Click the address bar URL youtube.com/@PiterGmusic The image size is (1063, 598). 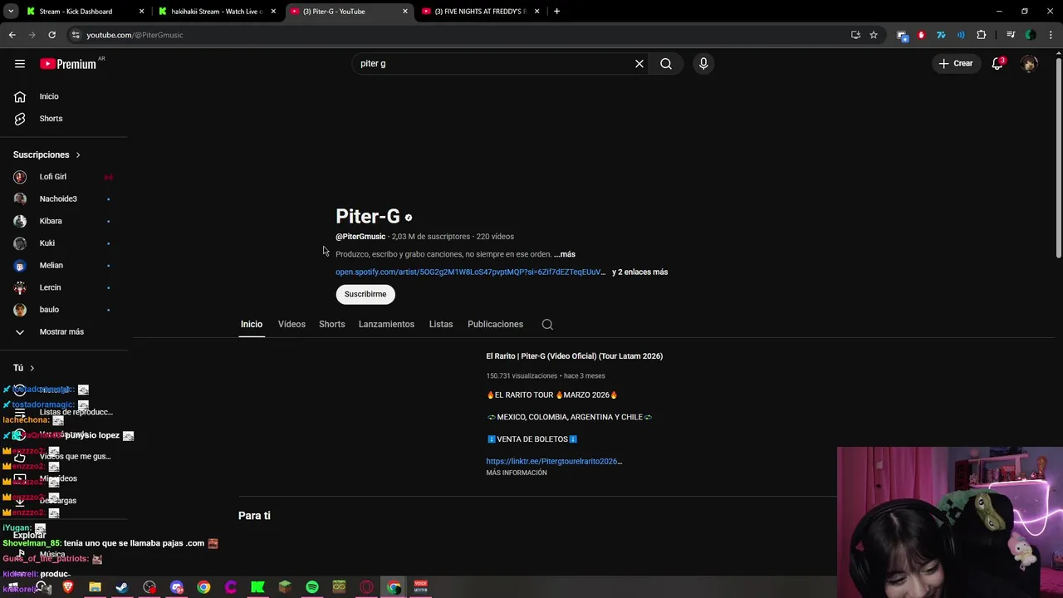coord(135,35)
